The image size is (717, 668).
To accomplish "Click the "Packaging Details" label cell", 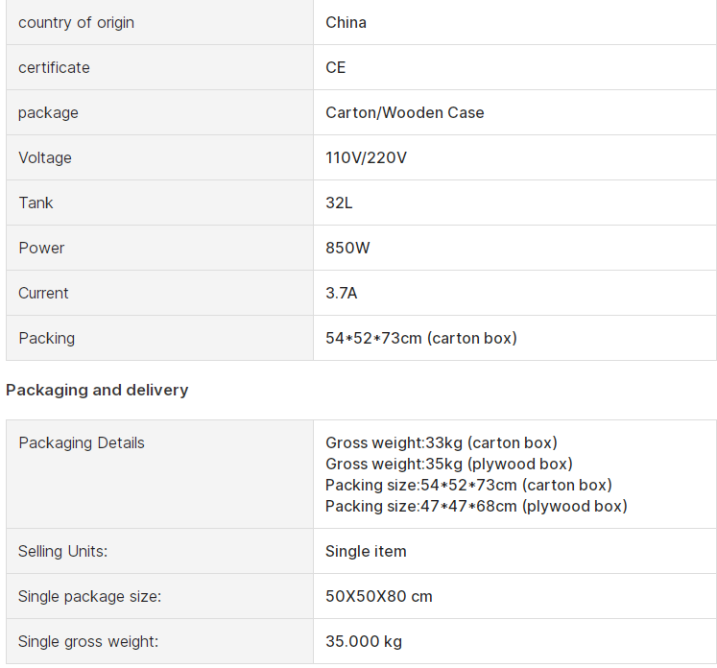I will (x=82, y=442).
